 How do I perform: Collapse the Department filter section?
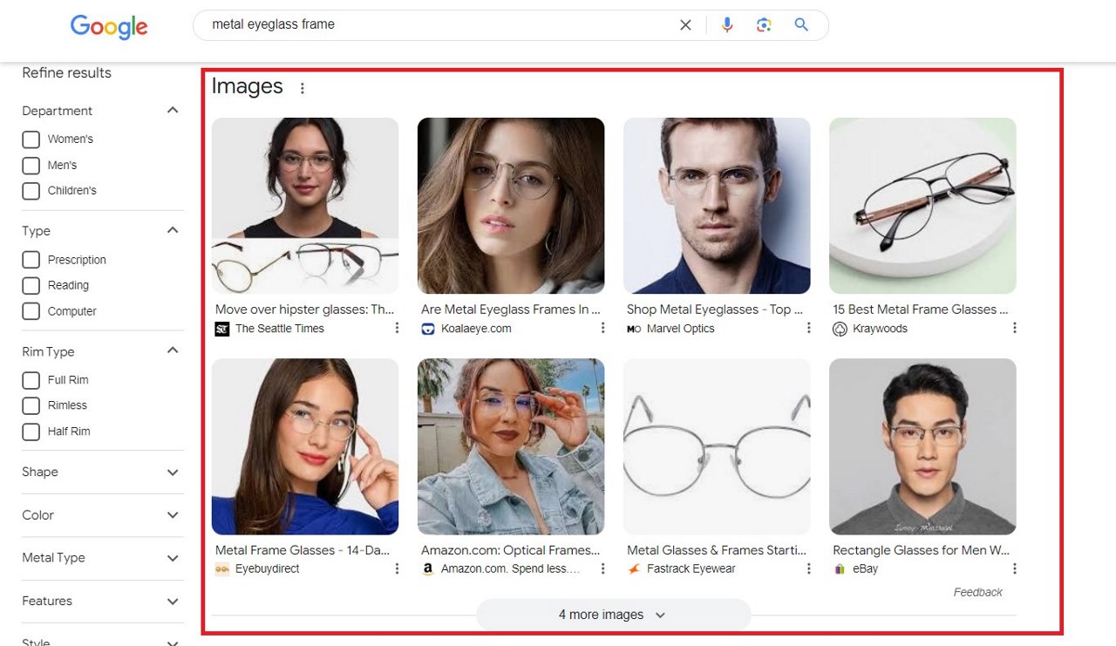point(173,111)
